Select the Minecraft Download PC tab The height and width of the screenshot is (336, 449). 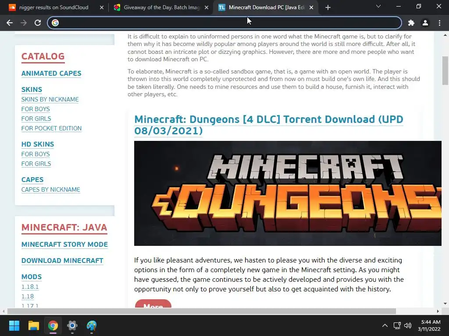265,7
